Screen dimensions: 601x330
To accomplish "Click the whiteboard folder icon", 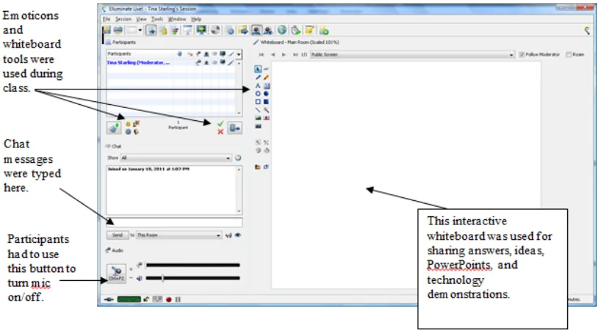I will 258,167.
